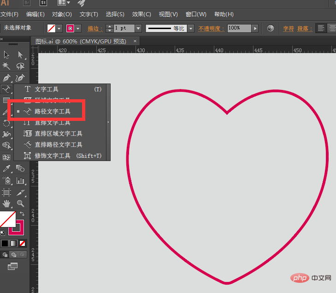Open the Bridge (Br) launcher
This screenshot has height=293, width=336.
click(x=27, y=3)
